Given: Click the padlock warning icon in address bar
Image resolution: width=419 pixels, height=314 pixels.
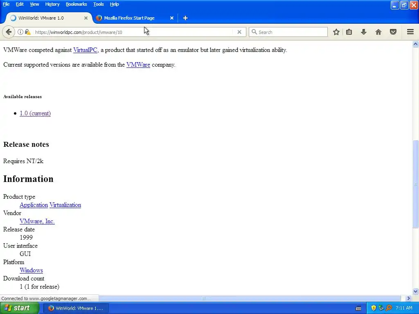Looking at the screenshot, I should coord(27,32).
